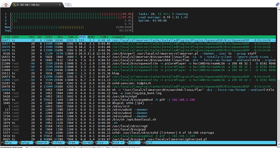Sort by TIME+ column header
Image resolution: width=280 pixels, height=148 pixels.
tap(104, 37)
